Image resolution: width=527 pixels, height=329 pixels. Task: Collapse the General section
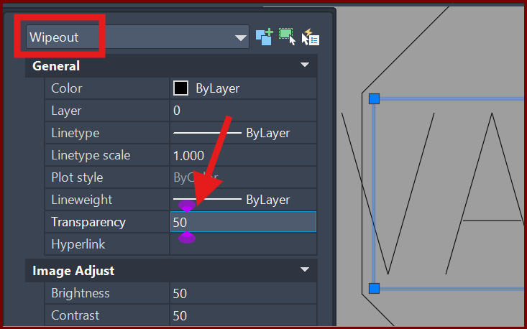point(305,66)
